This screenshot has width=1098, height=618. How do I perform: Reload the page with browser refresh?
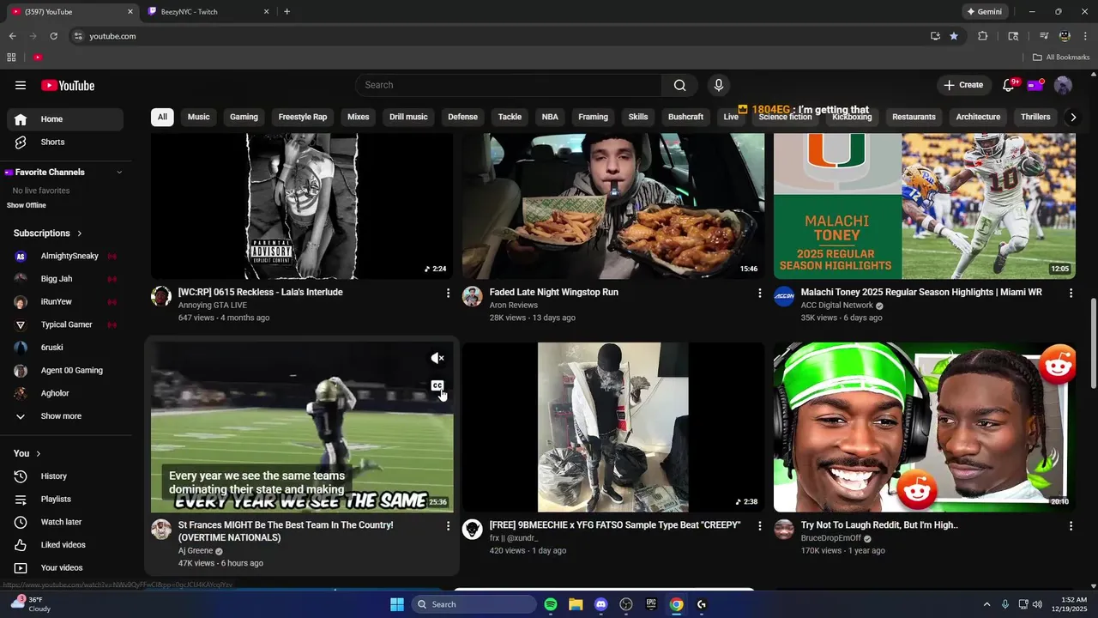(53, 36)
